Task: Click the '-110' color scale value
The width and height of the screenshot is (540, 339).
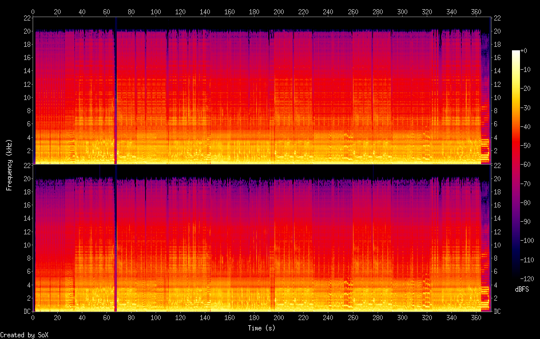Action: [x=527, y=260]
